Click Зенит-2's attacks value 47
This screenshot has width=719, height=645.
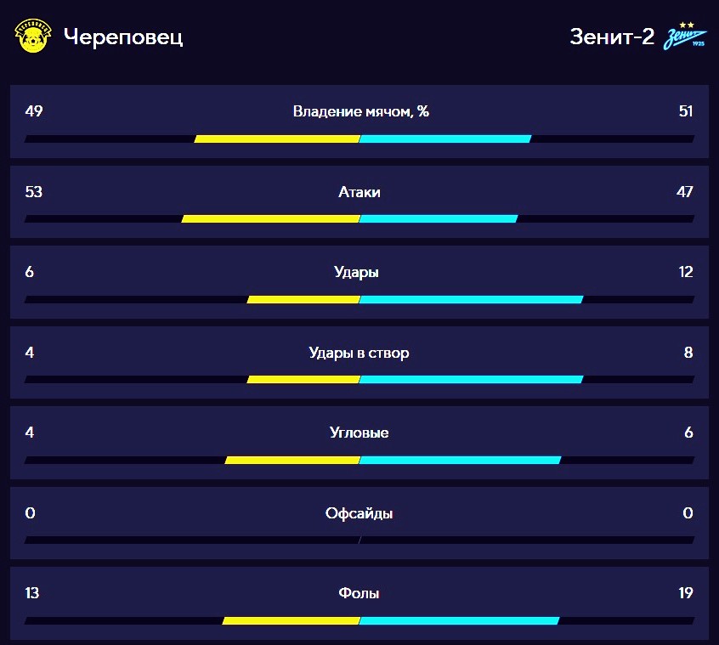coord(685,191)
